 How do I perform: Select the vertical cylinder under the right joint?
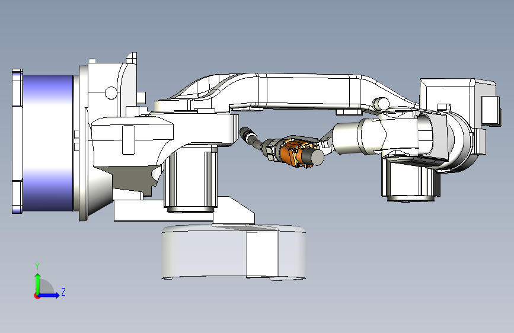point(410,180)
